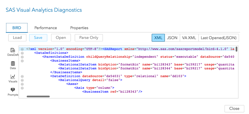Switch view format to JSON

pyautogui.click(x=172, y=38)
